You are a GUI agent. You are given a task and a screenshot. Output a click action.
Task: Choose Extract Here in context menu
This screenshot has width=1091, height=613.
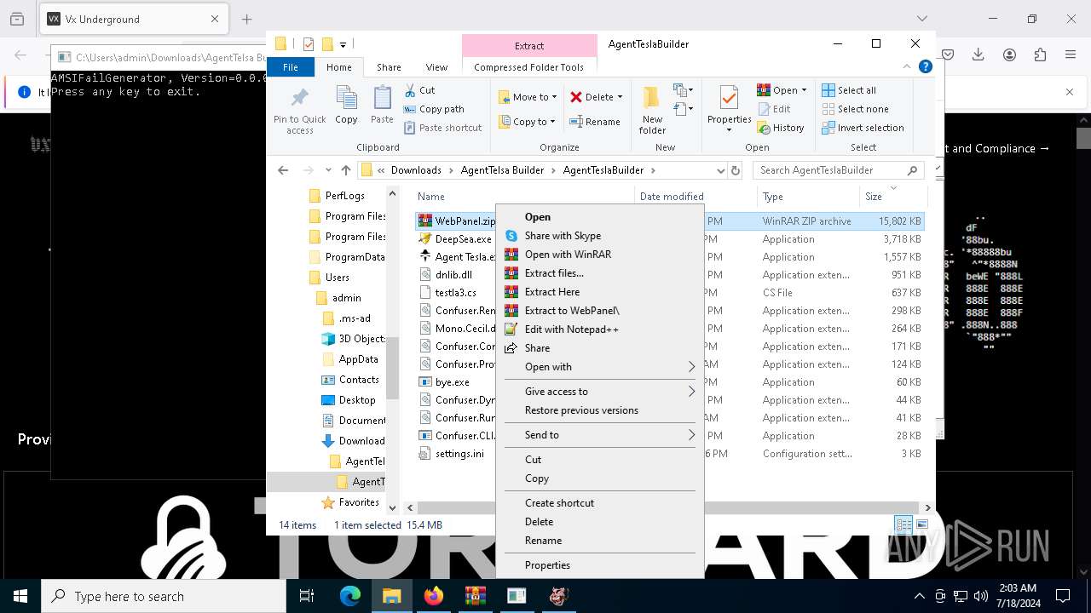tap(600, 292)
